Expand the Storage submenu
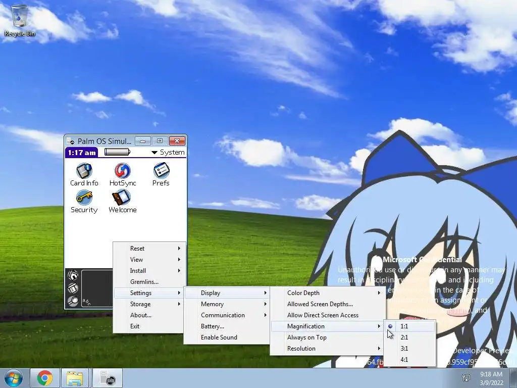Viewport: 517px width, 388px height. click(x=149, y=304)
